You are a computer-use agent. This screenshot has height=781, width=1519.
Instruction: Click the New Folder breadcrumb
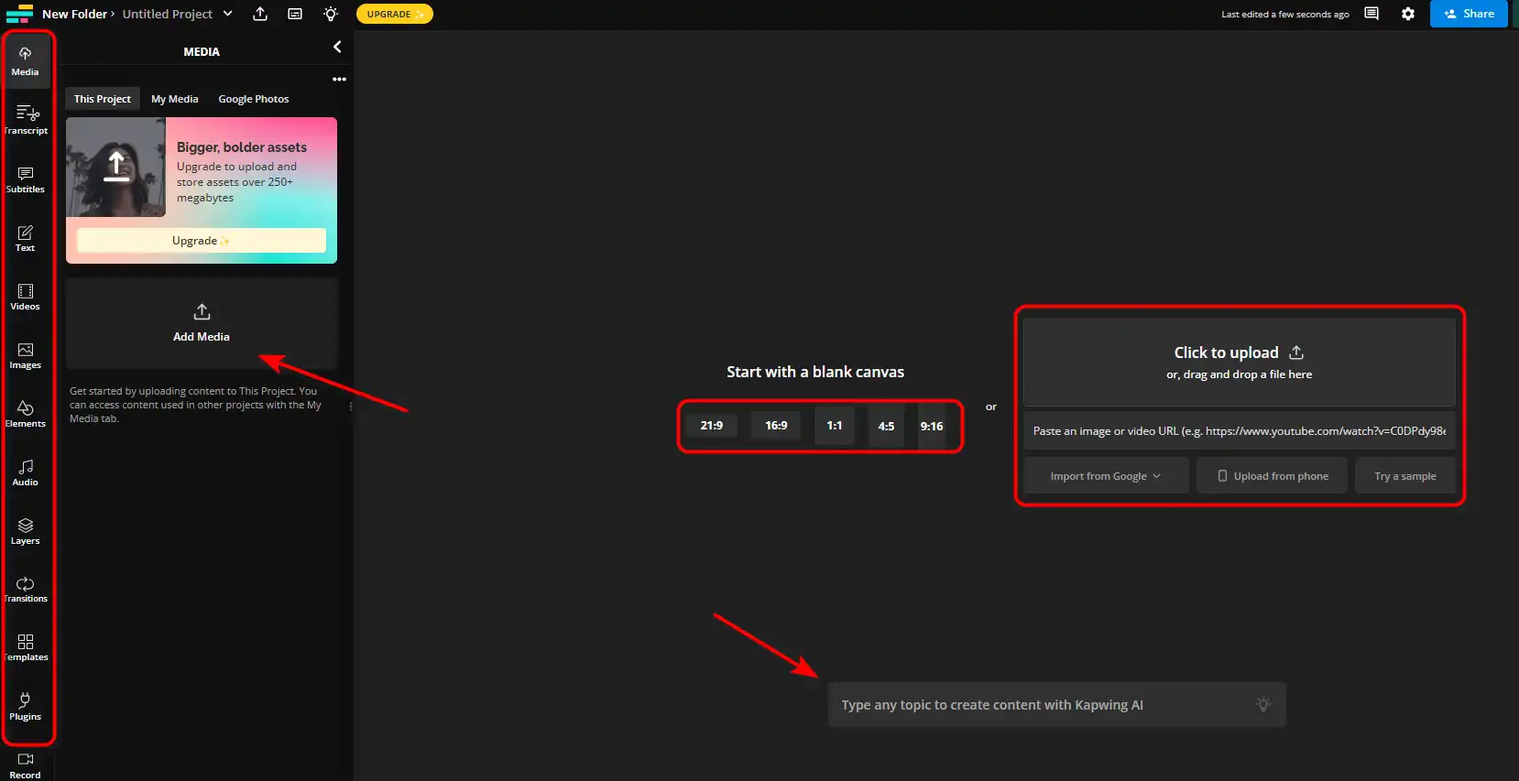click(x=74, y=14)
